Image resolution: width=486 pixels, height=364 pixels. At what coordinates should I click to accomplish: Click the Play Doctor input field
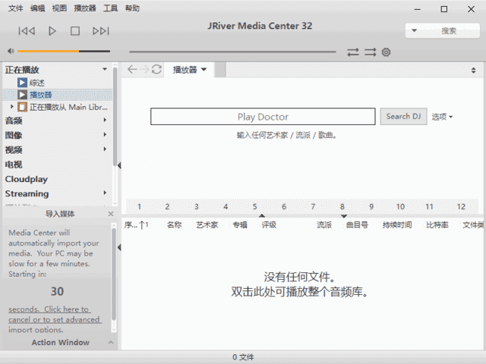[x=263, y=117]
